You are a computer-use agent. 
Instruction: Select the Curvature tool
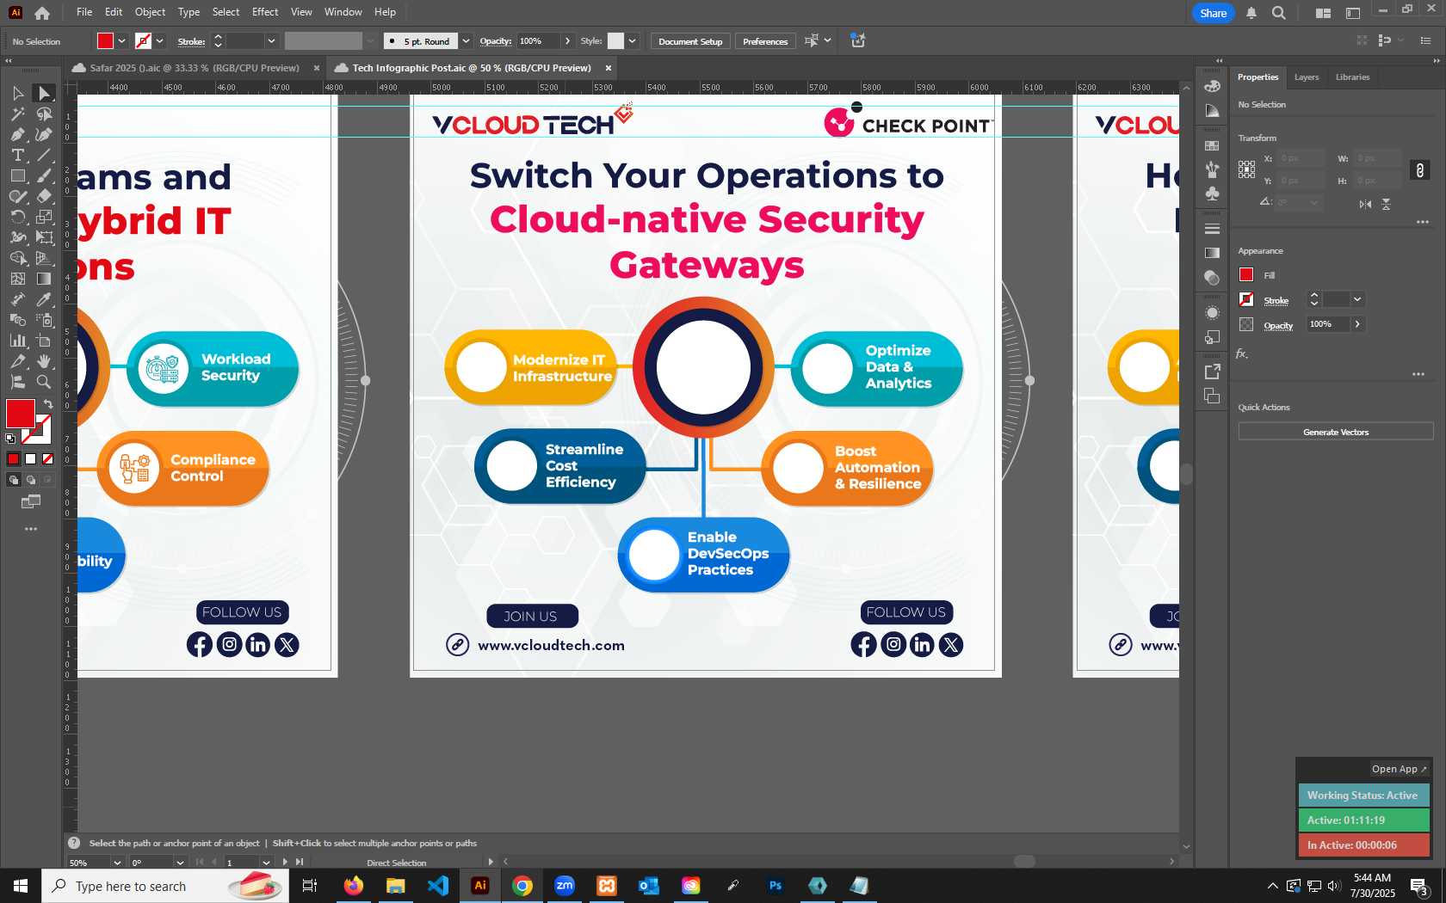44,134
